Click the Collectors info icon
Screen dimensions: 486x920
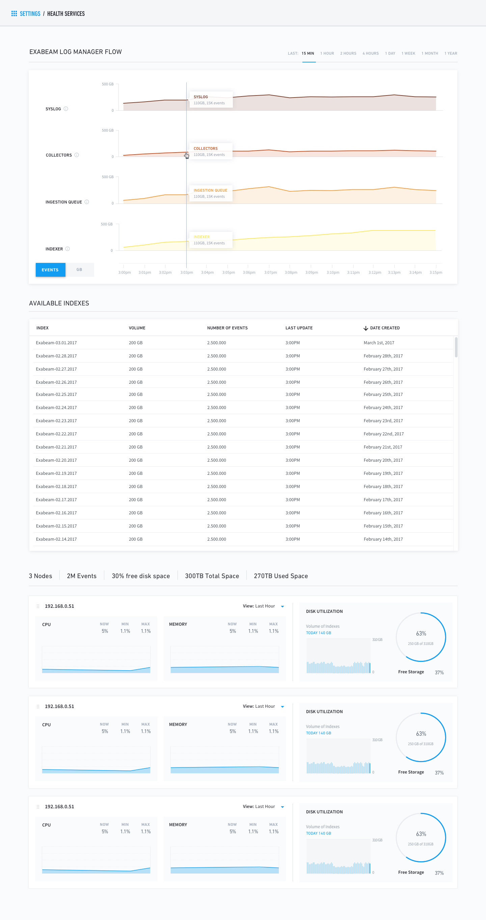pyautogui.click(x=76, y=155)
